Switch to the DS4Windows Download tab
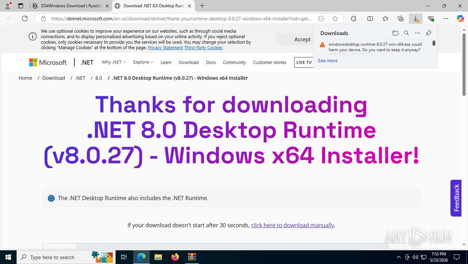The image size is (468, 264). 71,6
